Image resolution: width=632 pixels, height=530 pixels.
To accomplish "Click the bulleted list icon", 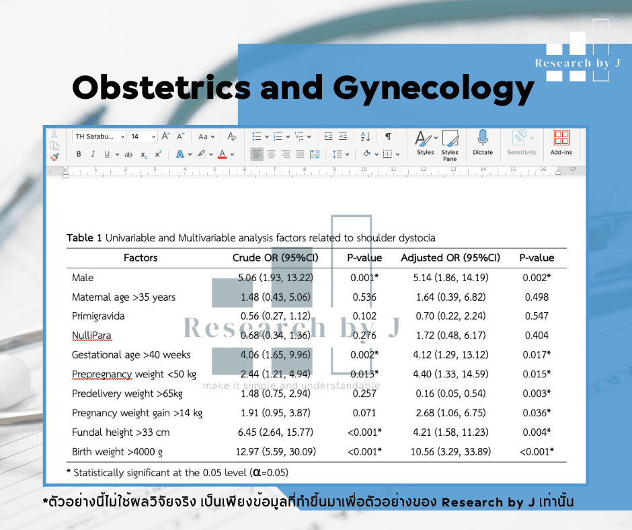I will coord(257,137).
